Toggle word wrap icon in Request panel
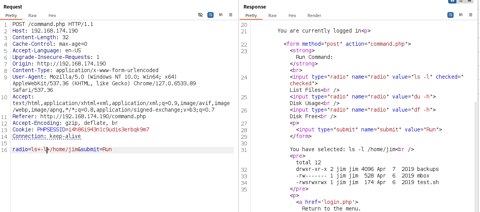The height and width of the screenshot is (212, 480). [x=210, y=15]
